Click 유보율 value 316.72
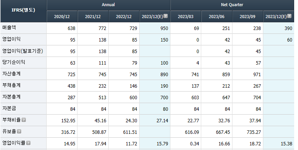This screenshot has width=298, height=150. point(68,132)
